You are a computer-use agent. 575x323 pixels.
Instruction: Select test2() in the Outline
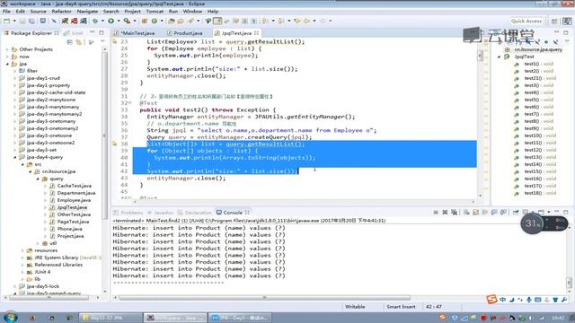coord(539,71)
